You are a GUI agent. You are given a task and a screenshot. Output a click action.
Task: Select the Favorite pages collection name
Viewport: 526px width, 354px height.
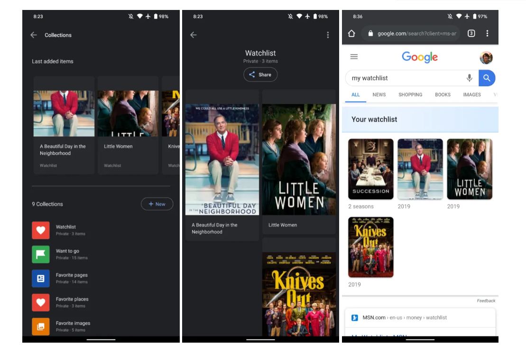pyautogui.click(x=72, y=275)
